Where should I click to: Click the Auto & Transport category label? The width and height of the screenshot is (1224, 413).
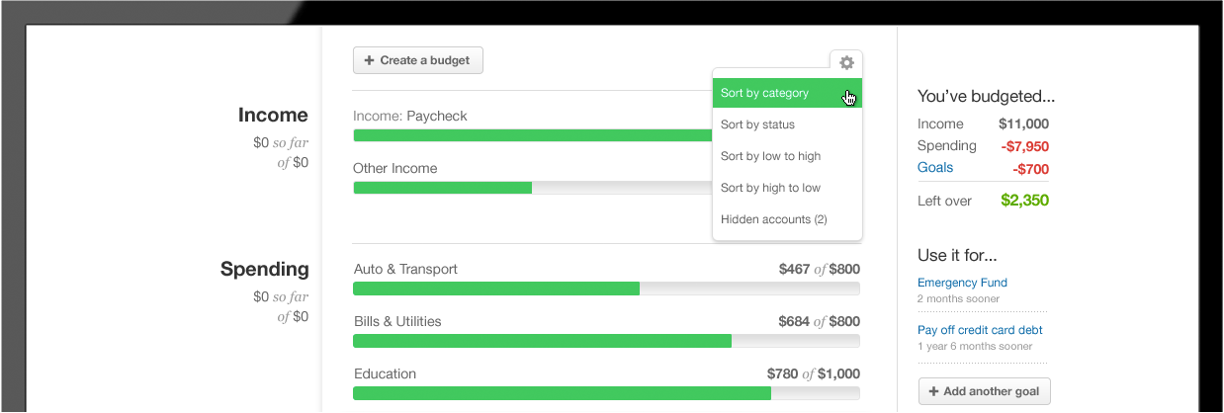(x=405, y=269)
